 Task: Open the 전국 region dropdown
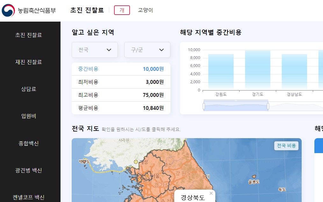point(95,50)
